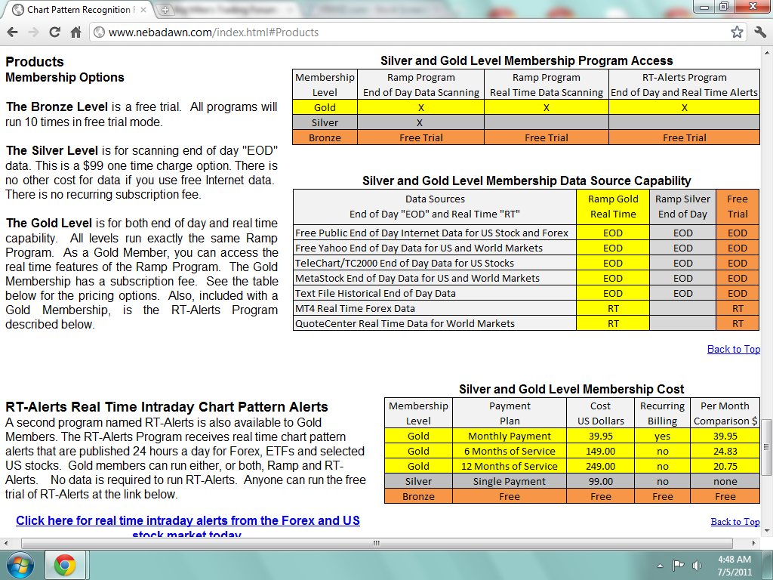Click 'Silver and Gold Level Membership Cost' title
The width and height of the screenshot is (773, 580).
(x=571, y=389)
